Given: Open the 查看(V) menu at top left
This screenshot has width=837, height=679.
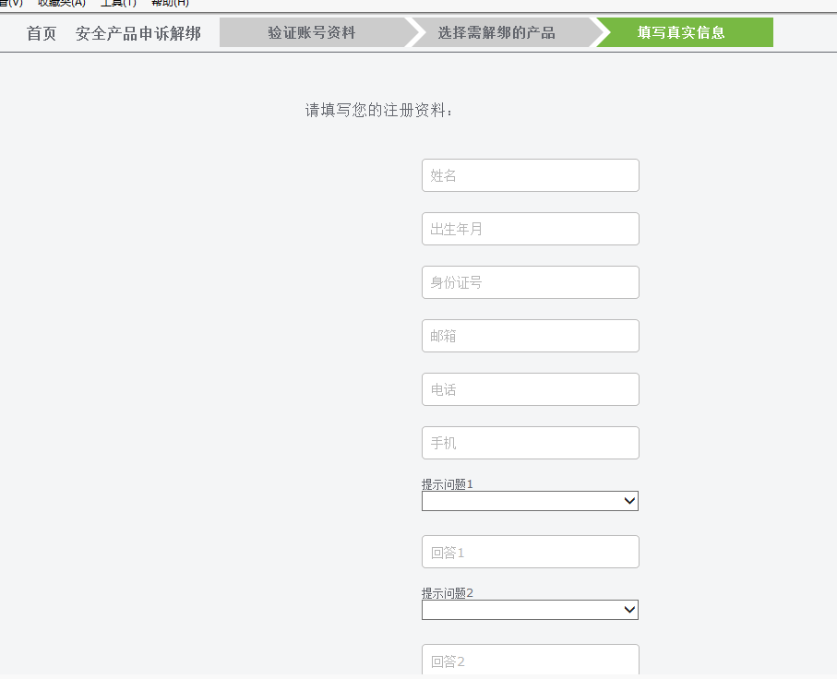Looking at the screenshot, I should pyautogui.click(x=11, y=3).
